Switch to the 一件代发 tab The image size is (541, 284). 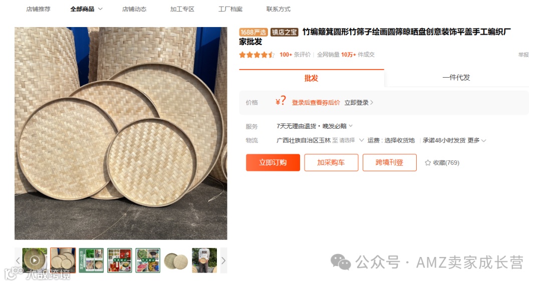[456, 78]
